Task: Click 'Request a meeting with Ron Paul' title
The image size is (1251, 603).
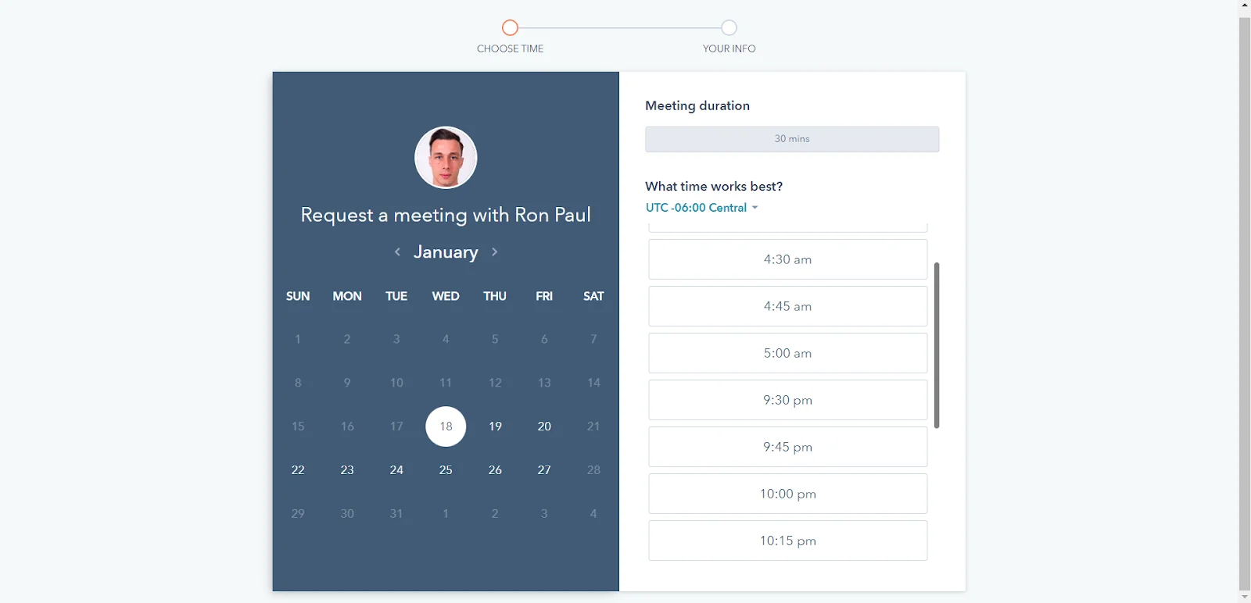Action: [x=446, y=215]
